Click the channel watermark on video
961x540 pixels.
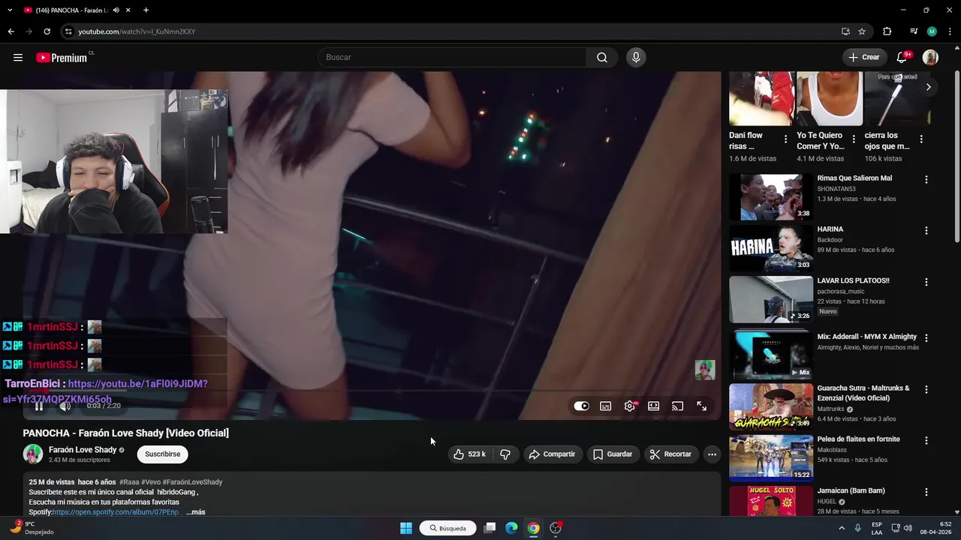(705, 370)
